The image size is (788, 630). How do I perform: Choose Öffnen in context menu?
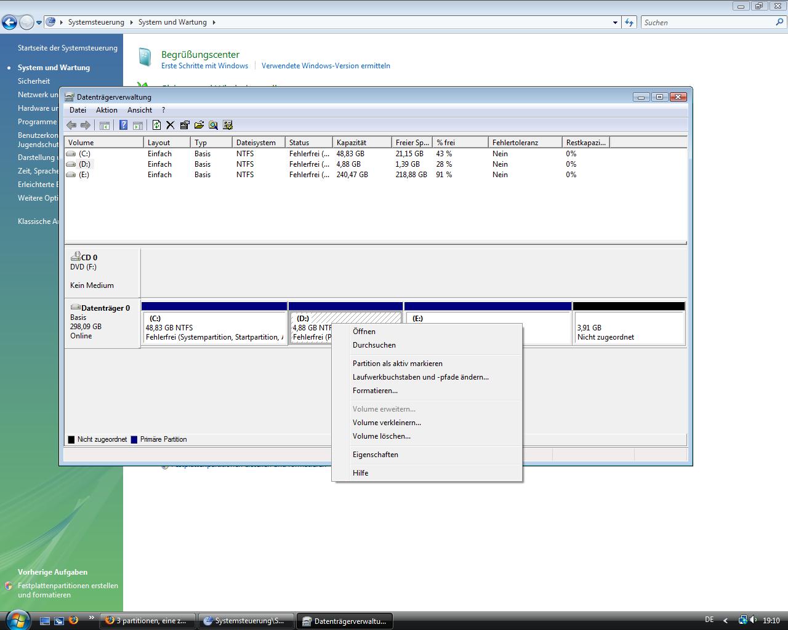point(427,332)
